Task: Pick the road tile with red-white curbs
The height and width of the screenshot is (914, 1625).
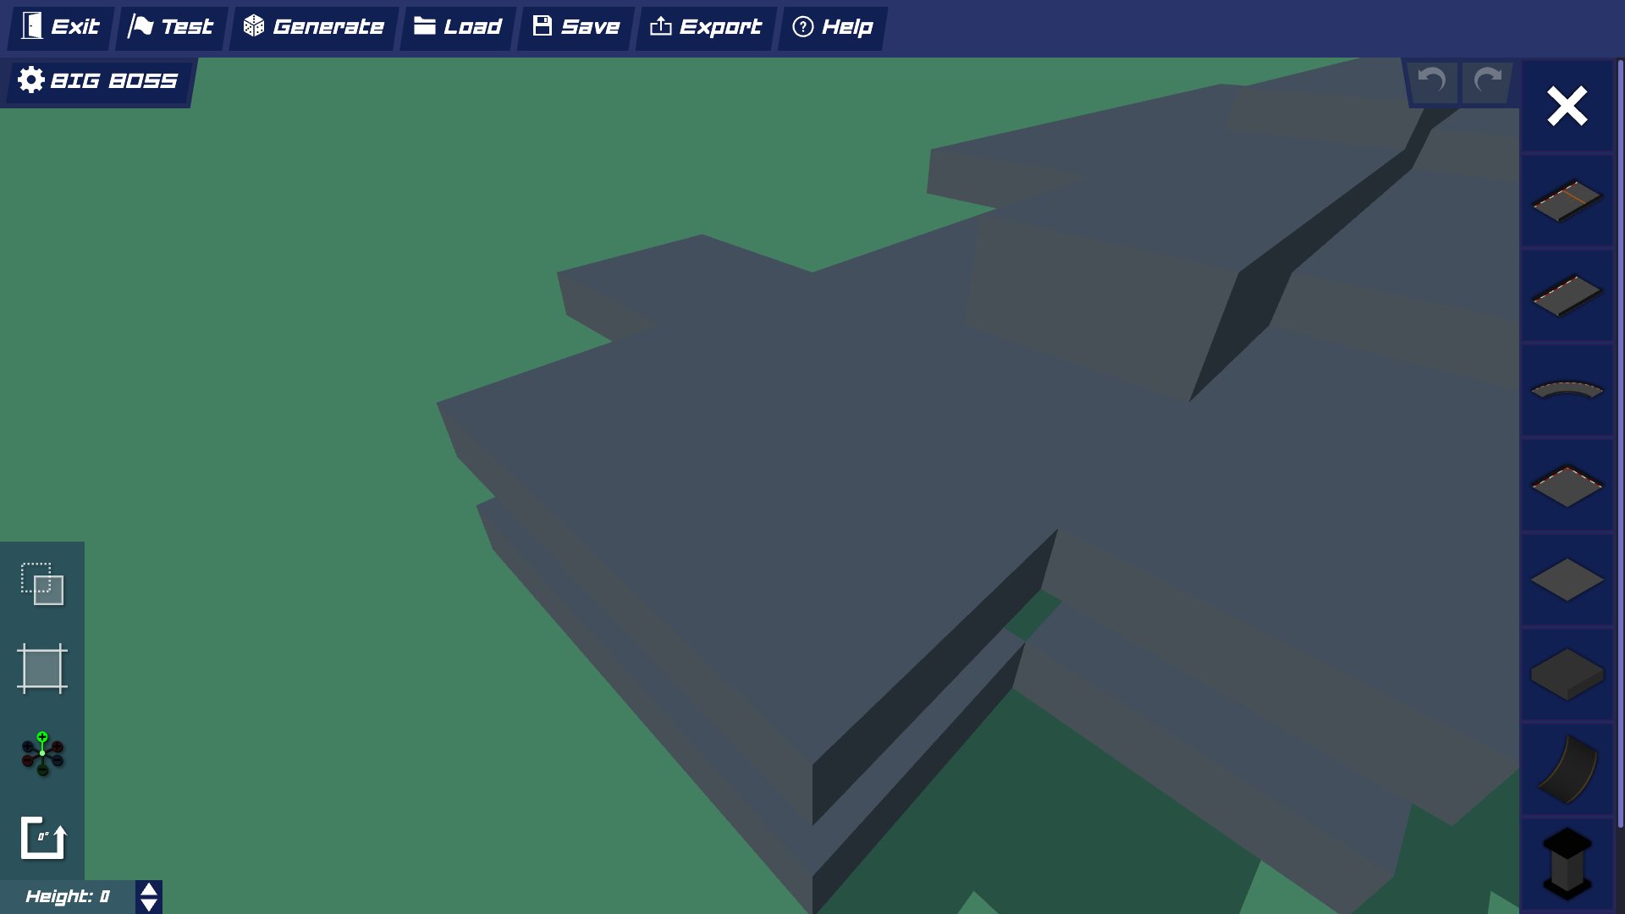Action: pyautogui.click(x=1567, y=486)
